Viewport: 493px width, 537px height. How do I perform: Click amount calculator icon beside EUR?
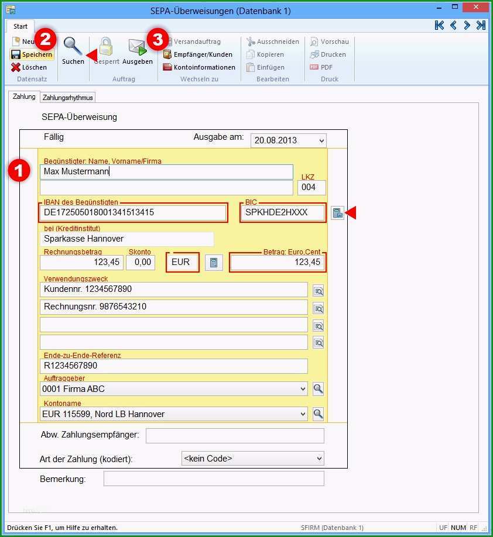point(214,263)
